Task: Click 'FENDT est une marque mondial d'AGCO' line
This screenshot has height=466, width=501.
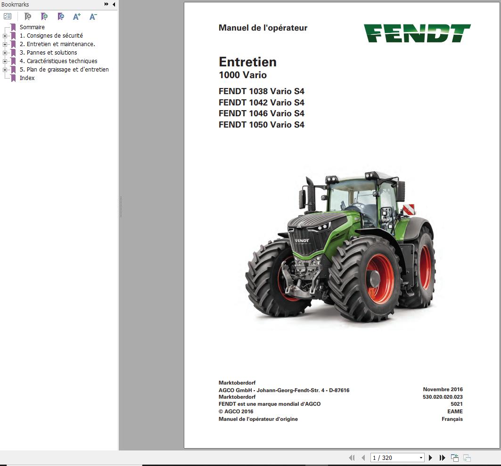Action: 269,404
